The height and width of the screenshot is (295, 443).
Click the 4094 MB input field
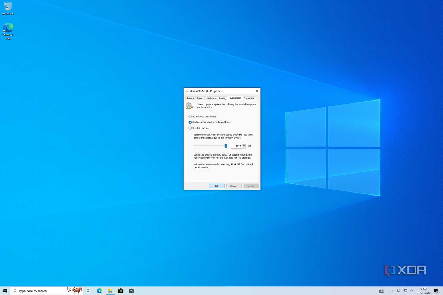coord(237,146)
